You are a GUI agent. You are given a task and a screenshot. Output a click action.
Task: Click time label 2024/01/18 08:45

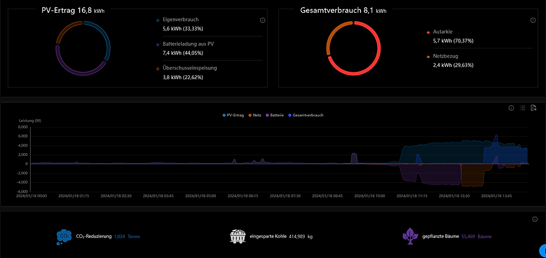[x=328, y=196]
